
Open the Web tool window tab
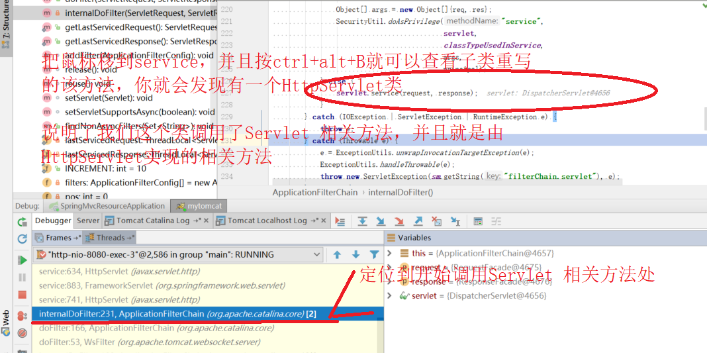coord(6,323)
